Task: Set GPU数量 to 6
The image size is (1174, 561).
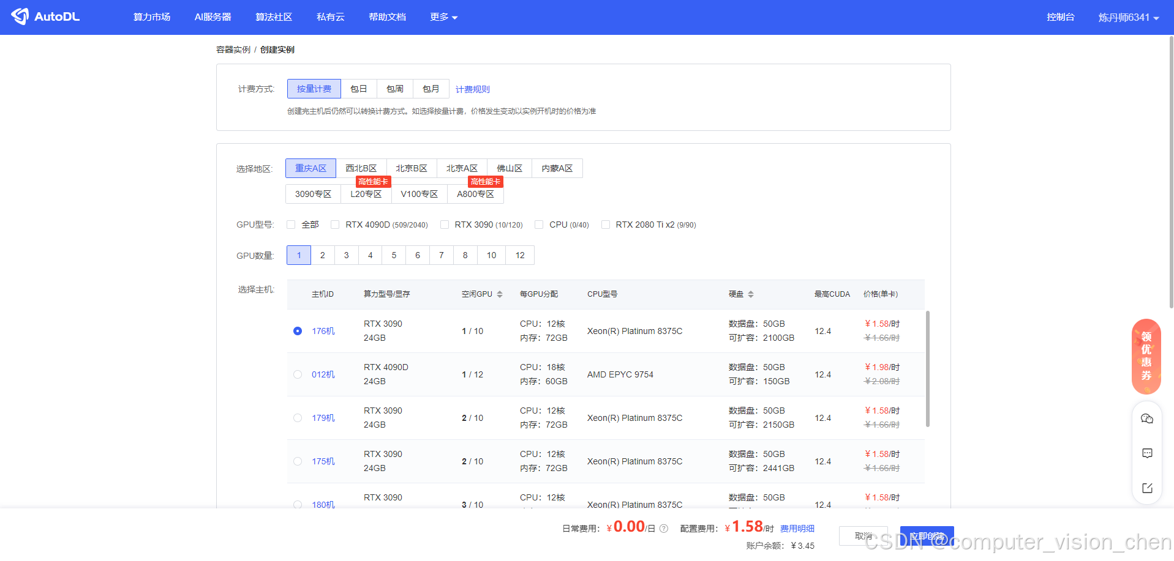Action: [418, 255]
